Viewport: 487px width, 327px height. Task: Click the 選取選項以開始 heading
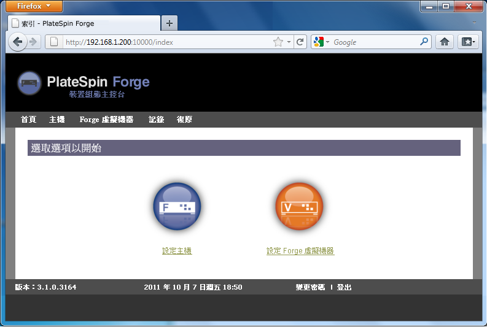[x=66, y=148]
